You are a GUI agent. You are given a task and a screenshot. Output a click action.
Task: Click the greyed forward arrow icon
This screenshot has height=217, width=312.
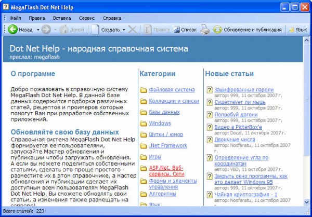click(x=46, y=30)
